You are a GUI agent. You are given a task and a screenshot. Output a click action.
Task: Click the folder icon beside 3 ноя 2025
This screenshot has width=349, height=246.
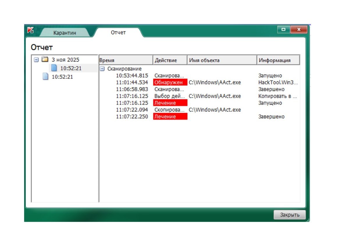(x=44, y=60)
